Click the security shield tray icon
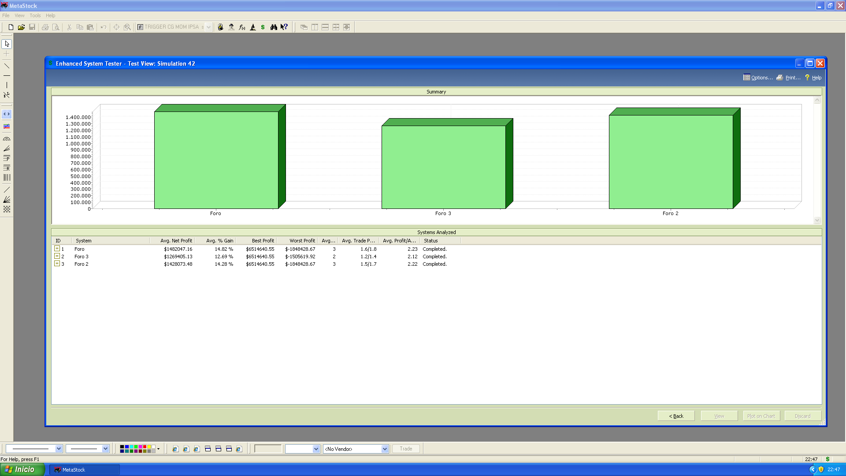The width and height of the screenshot is (846, 476). click(x=821, y=469)
